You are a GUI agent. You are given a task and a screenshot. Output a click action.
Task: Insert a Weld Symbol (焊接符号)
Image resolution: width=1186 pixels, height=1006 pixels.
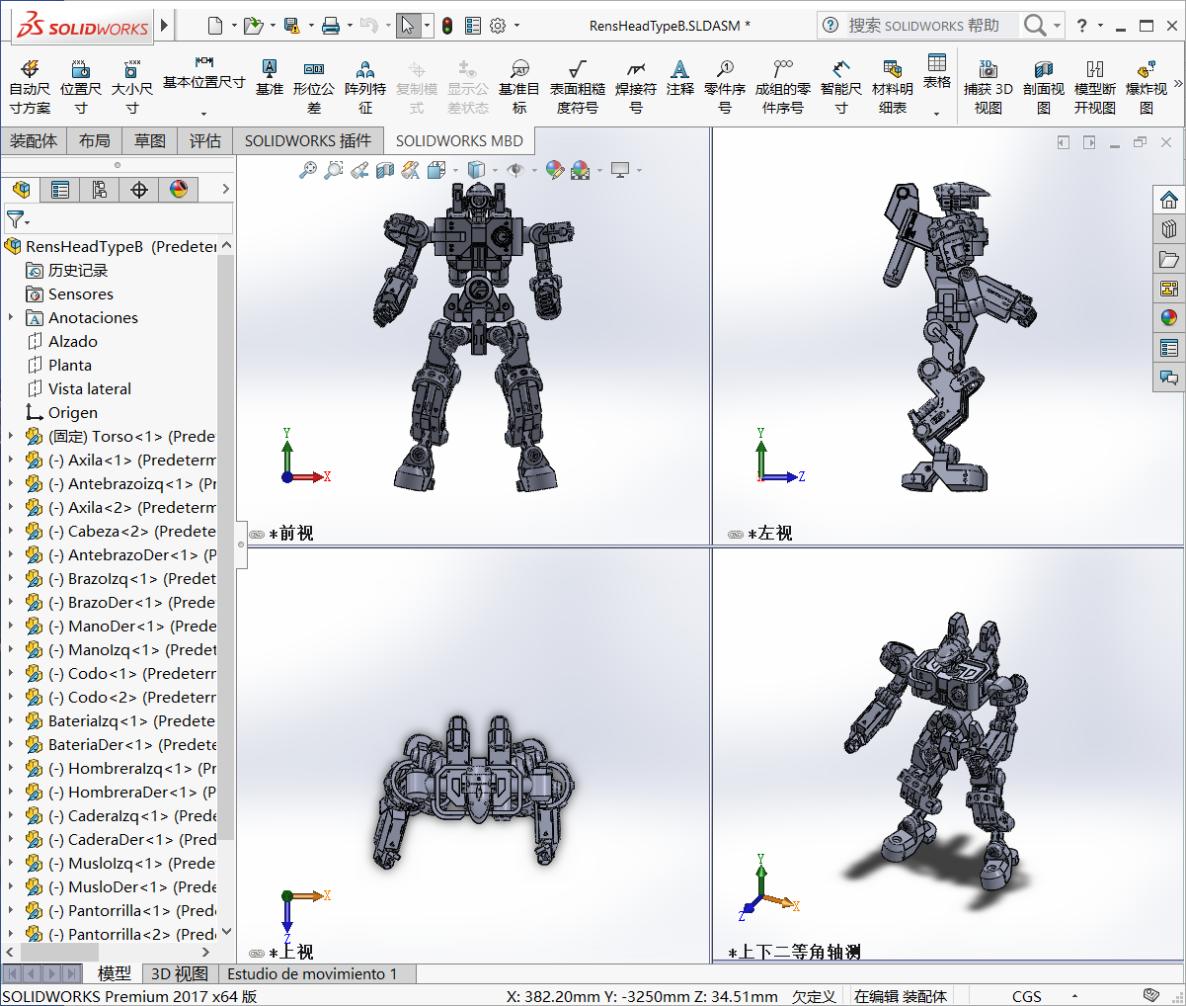(636, 86)
